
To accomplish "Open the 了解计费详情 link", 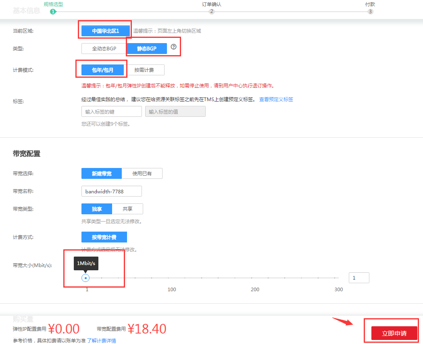I will [x=102, y=341].
